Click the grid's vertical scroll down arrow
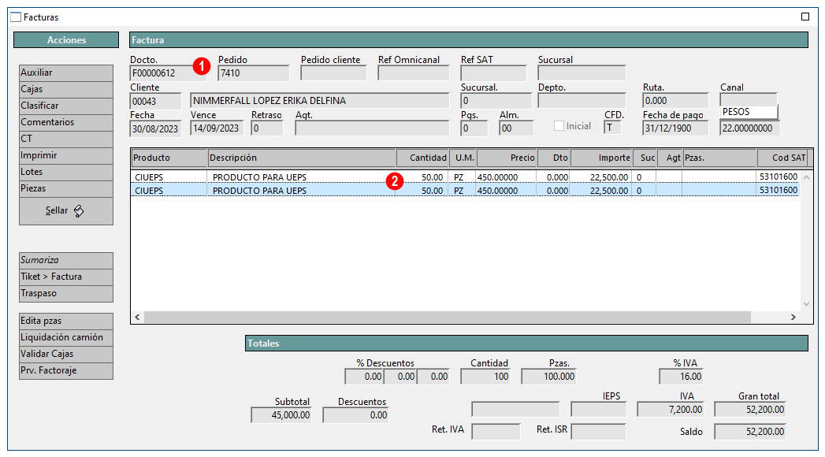Viewport: 825px width, 457px height. coord(806,304)
